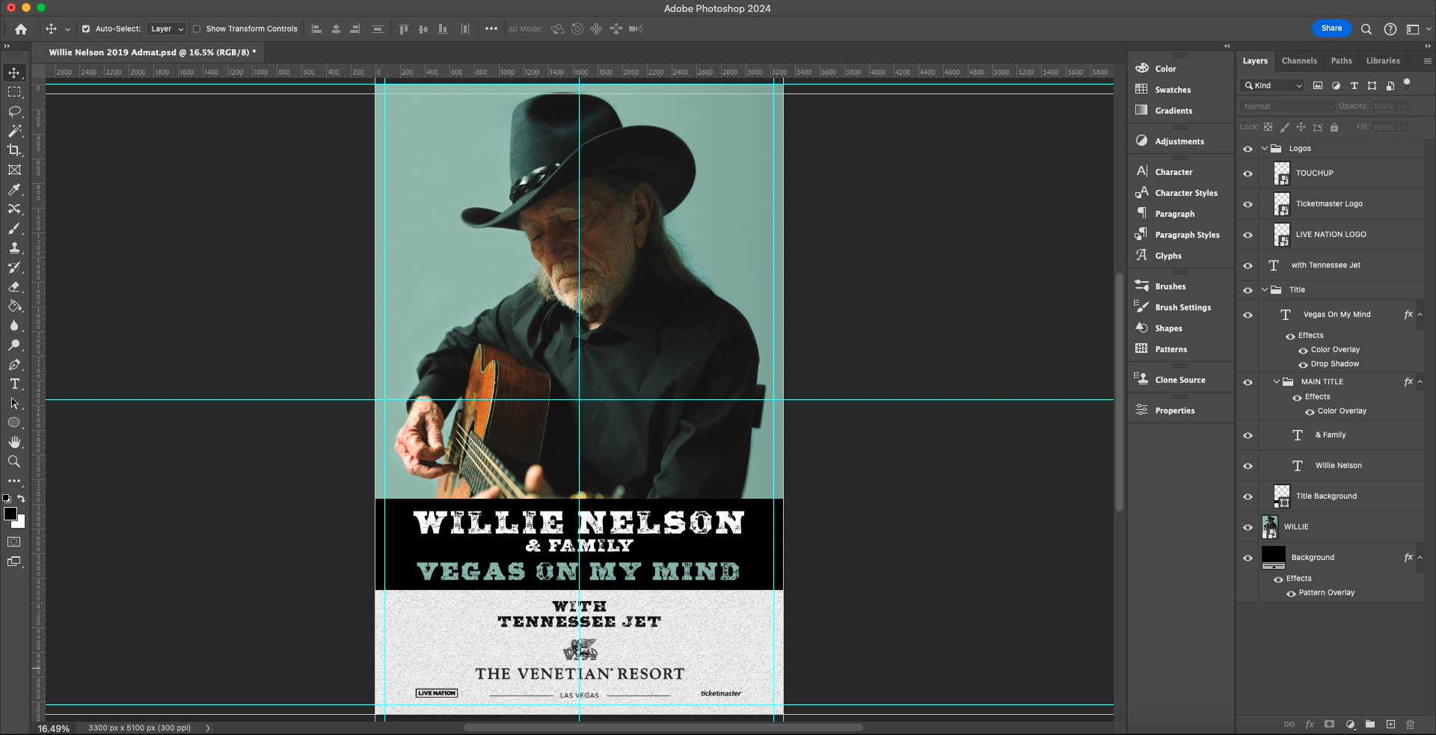
Task: Hide the TOUCHUP layer
Action: (1248, 173)
